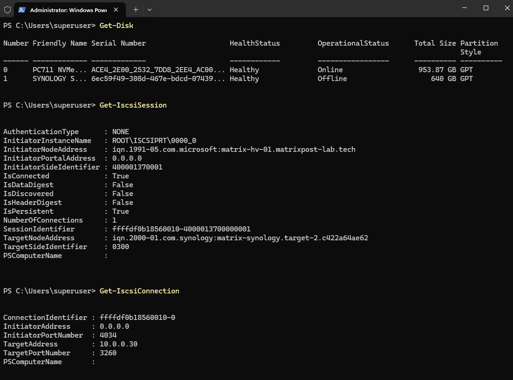Click the PC711 NVMe... disk name
This screenshot has width=513, height=380.
click(x=60, y=70)
